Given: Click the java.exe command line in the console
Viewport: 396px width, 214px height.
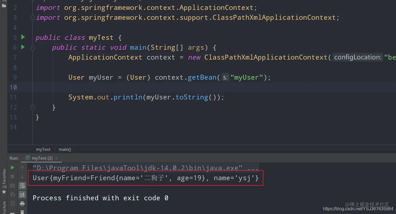Looking at the screenshot, I should tap(145, 168).
